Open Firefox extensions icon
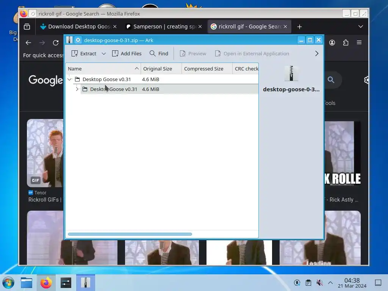The height and width of the screenshot is (291, 388). (346, 42)
